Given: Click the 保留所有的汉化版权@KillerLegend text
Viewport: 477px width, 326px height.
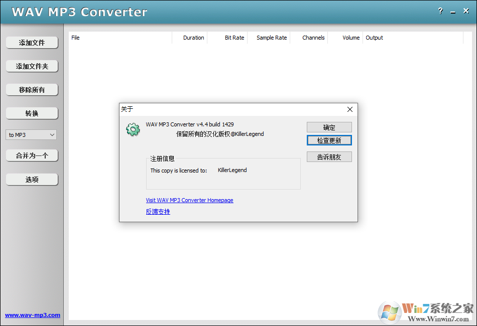Looking at the screenshot, I should pos(220,134).
